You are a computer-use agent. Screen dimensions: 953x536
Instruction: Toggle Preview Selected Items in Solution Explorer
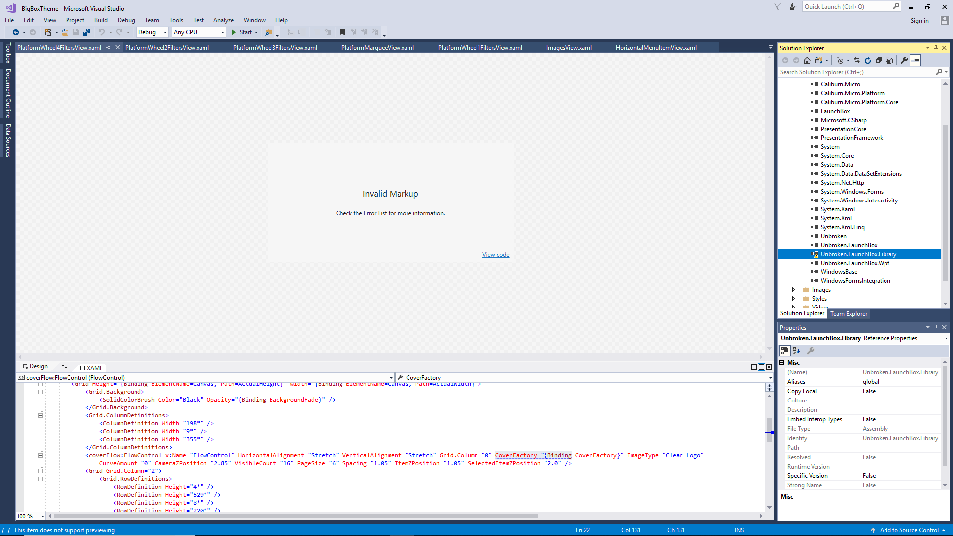916,60
